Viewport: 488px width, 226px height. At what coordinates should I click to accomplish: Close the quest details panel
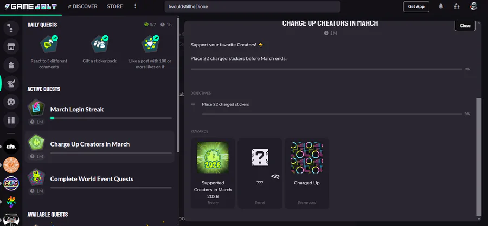tap(465, 26)
